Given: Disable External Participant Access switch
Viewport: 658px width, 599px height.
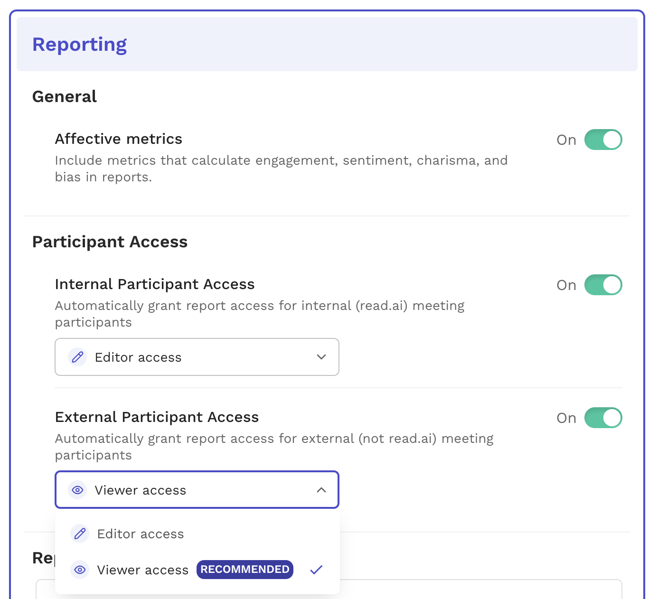Looking at the screenshot, I should click(603, 418).
